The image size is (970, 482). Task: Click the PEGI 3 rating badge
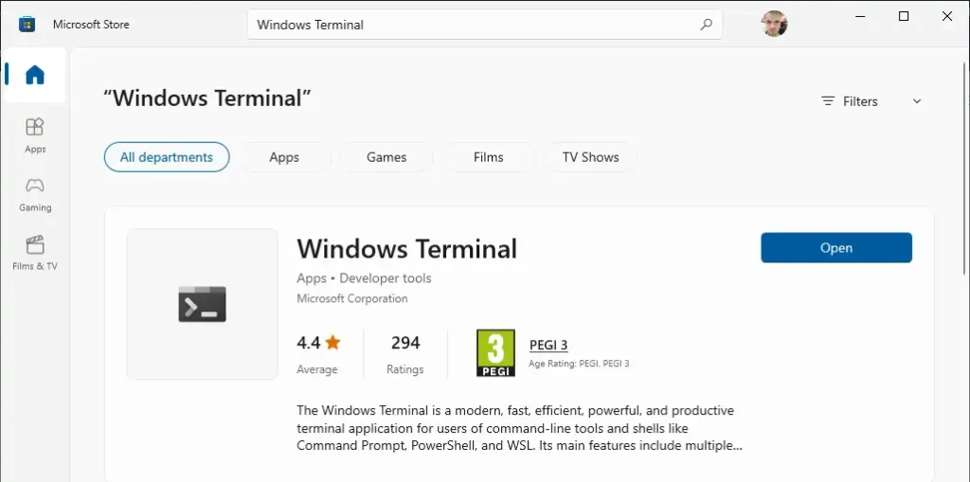coord(495,352)
